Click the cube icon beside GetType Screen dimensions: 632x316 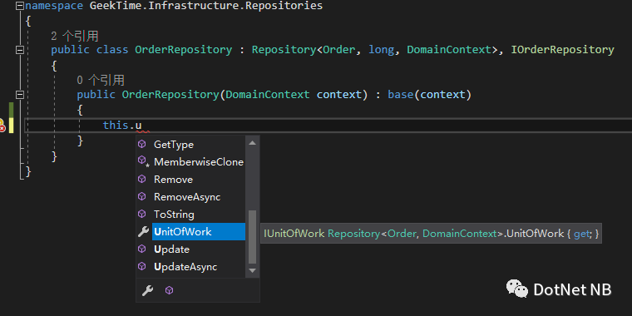pos(141,145)
